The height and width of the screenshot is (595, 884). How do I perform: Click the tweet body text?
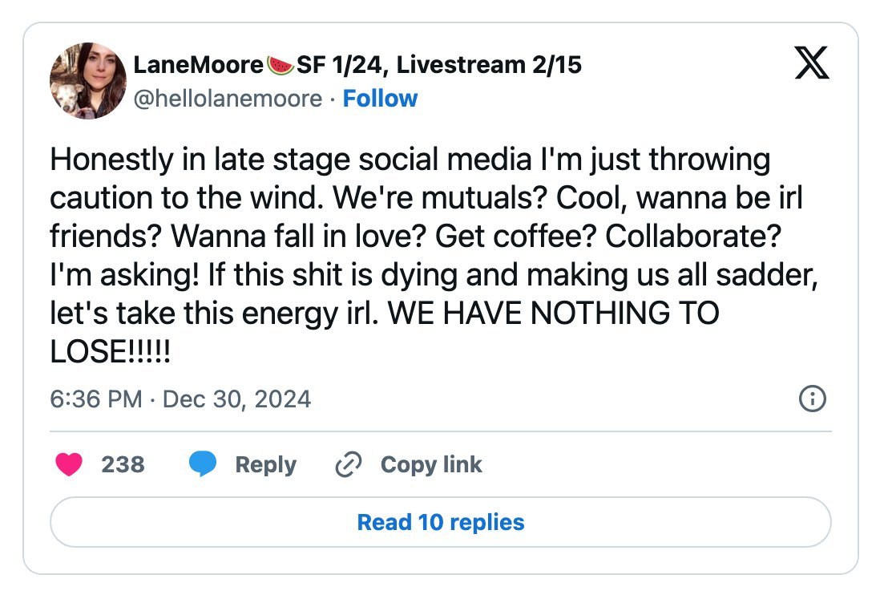(x=434, y=256)
